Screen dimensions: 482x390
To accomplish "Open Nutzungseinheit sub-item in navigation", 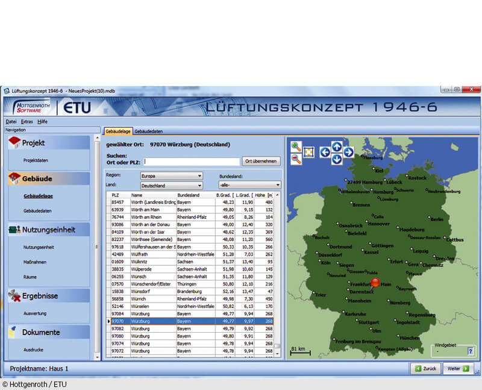I will [x=39, y=247].
